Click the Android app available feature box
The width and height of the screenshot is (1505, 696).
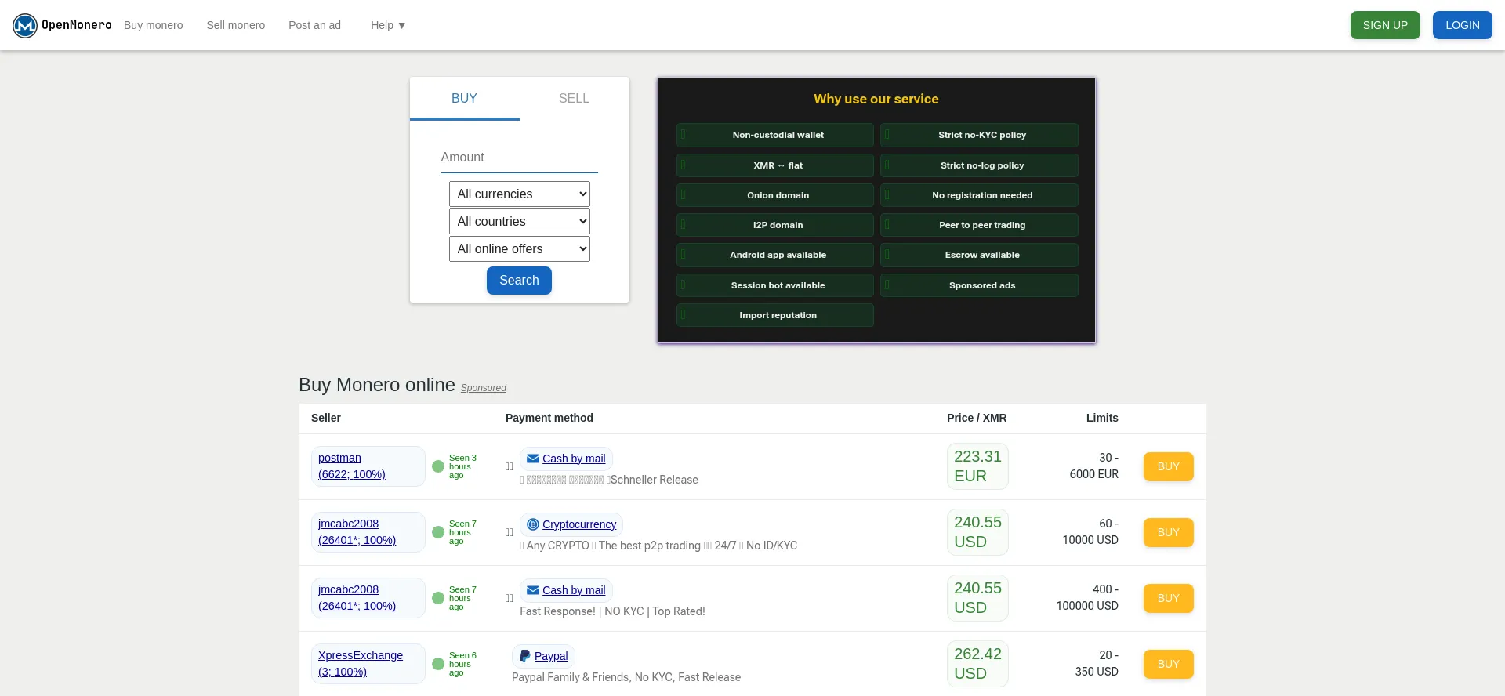pyautogui.click(x=775, y=255)
